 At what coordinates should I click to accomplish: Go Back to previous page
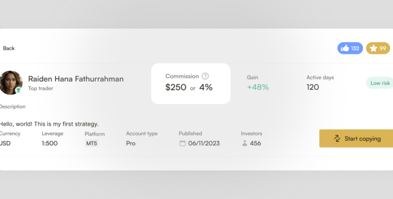9,48
